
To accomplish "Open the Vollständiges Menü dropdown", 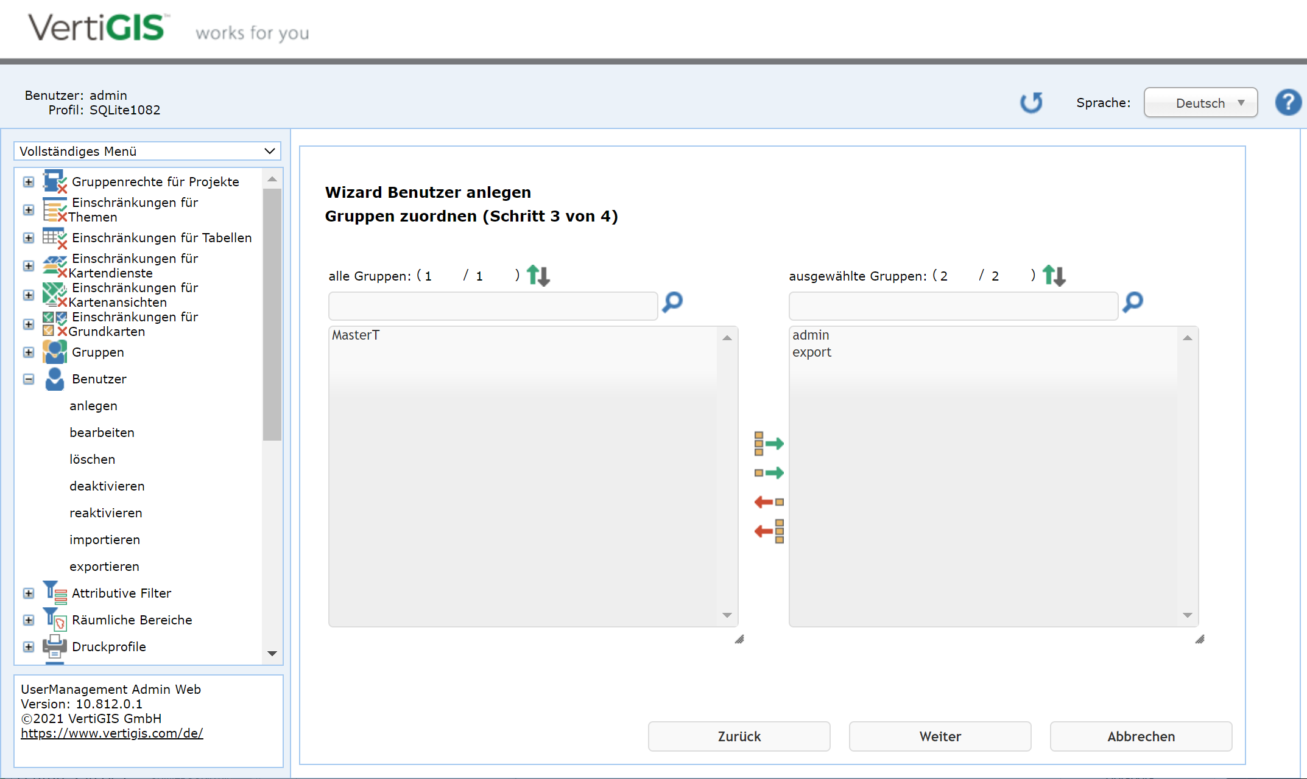I will 147,151.
